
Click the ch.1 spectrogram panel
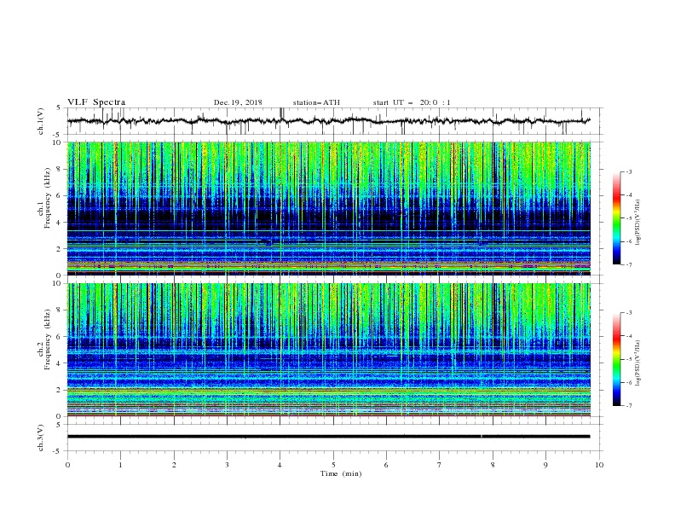pos(328,208)
